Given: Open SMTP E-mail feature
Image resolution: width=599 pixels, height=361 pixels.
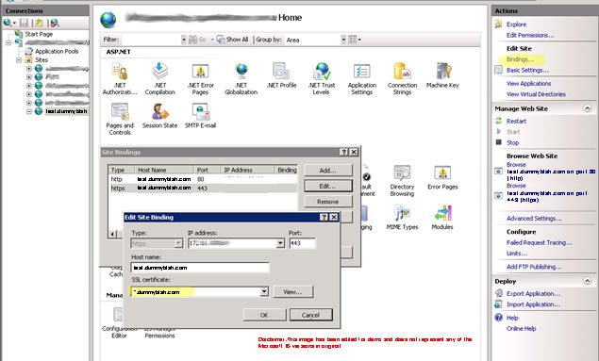Looking at the screenshot, I should click(201, 116).
